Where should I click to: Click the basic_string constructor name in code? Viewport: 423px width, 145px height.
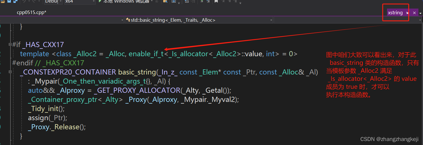pyautogui.click(x=137, y=72)
